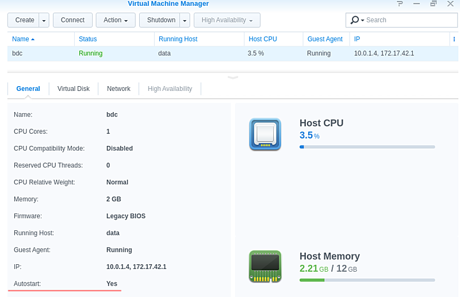Image resolution: width=460 pixels, height=297 pixels.
Task: Select the General tab
Action: 28,88
